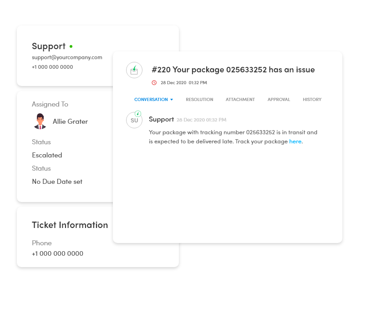Click the red clock icon by the date
The width and height of the screenshot is (376, 324).
(x=154, y=83)
